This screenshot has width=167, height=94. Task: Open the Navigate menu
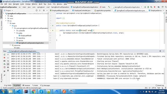click(16, 4)
